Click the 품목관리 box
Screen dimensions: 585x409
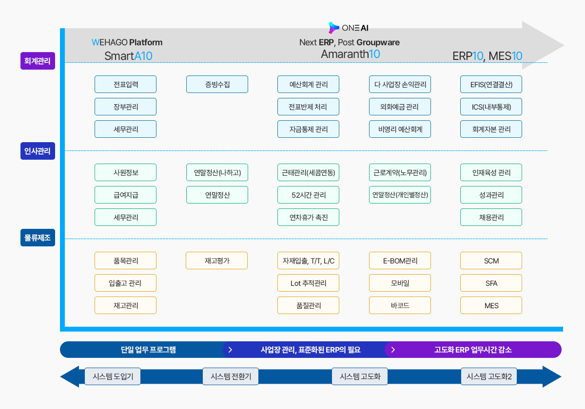tap(126, 260)
